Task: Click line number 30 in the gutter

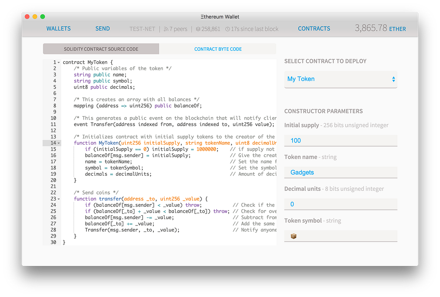Action: click(x=53, y=242)
